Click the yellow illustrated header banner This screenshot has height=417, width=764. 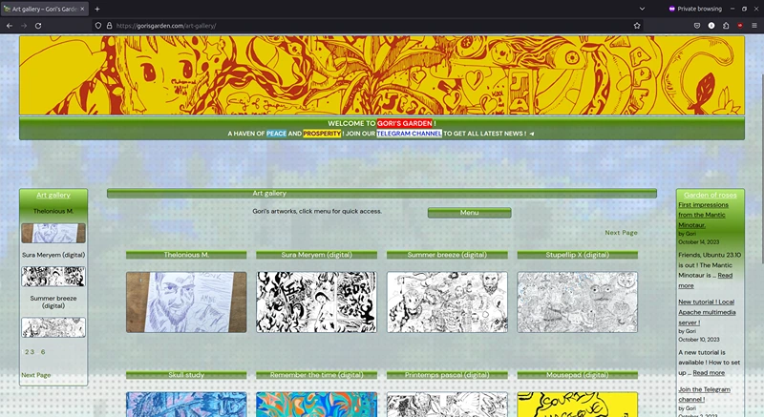382,75
